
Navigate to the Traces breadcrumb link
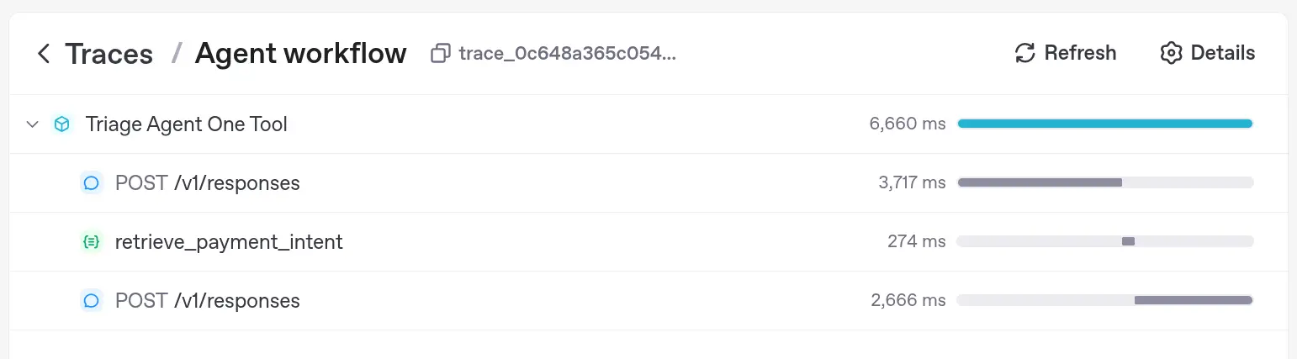[109, 54]
